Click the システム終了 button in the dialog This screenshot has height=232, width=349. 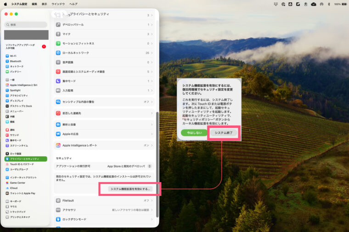(x=224, y=133)
